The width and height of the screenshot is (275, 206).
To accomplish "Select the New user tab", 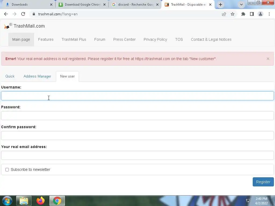I will point(67,76).
